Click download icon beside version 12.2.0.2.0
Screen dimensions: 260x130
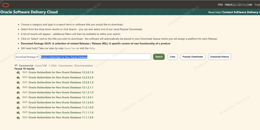[x=18, y=78]
